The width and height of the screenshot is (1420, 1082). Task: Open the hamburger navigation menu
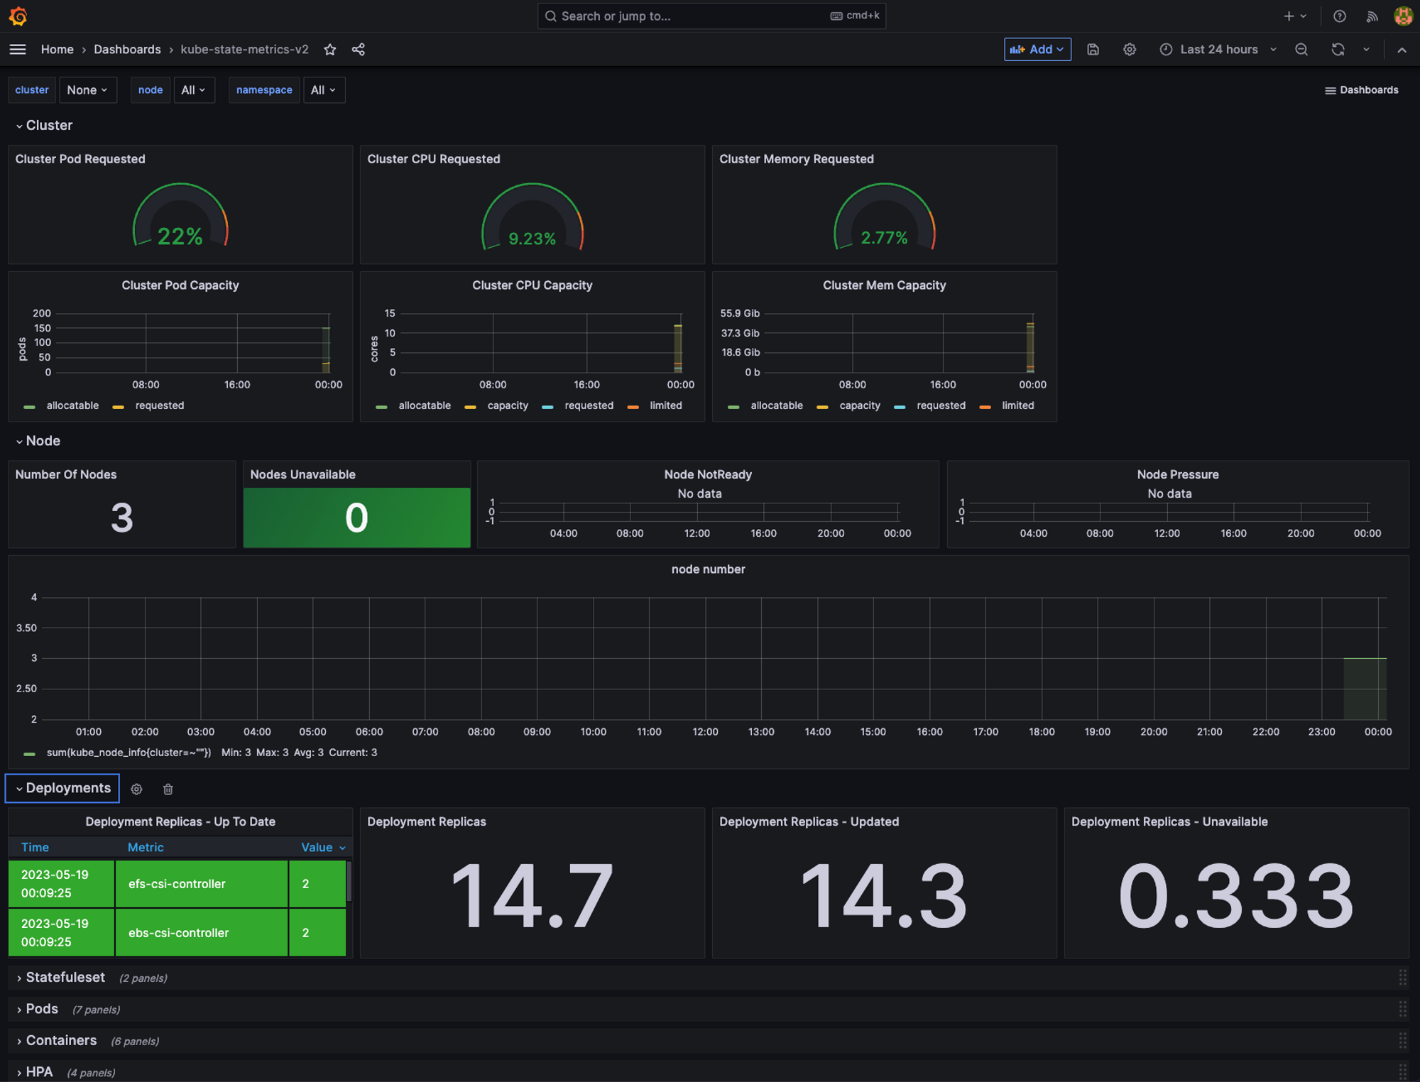[x=18, y=49]
